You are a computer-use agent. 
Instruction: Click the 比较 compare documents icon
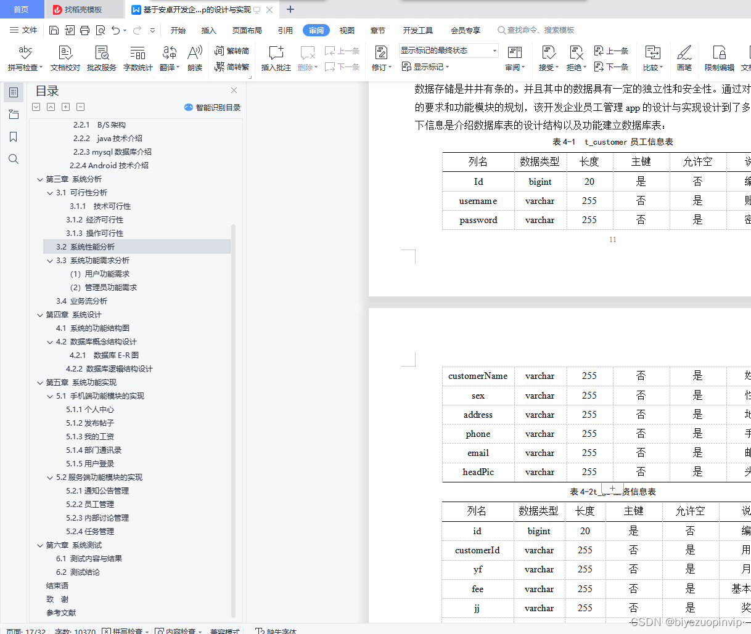pyautogui.click(x=652, y=52)
